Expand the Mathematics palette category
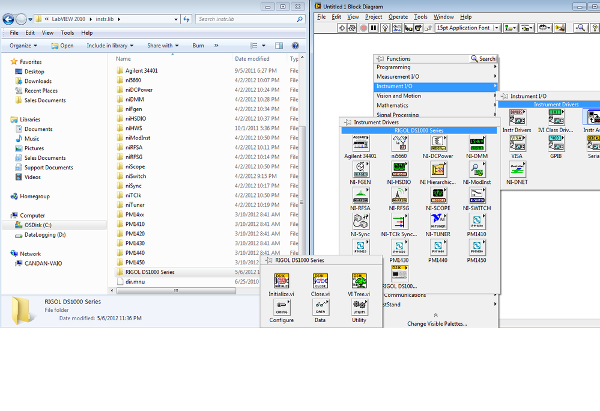Viewport: 600px width, 411px height. click(x=435, y=105)
